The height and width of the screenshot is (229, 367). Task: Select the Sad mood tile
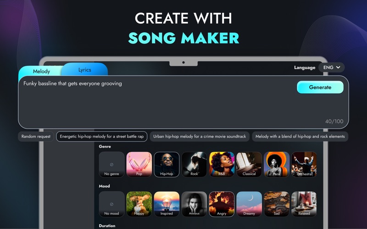coord(277,204)
